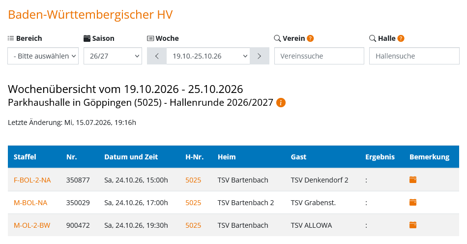
Task: Open the Bereich dropdown
Action: coord(43,56)
